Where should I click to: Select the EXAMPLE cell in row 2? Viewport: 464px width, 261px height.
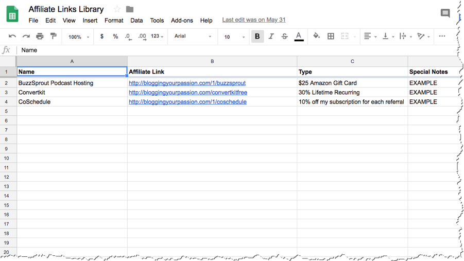click(x=434, y=83)
